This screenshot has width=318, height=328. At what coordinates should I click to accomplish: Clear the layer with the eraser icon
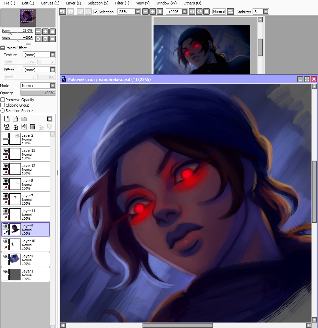(x=24, y=126)
